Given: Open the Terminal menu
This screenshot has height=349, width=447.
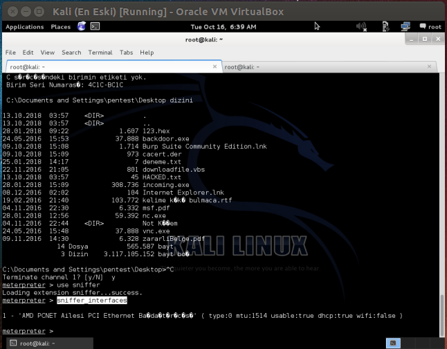Looking at the screenshot, I should point(100,53).
